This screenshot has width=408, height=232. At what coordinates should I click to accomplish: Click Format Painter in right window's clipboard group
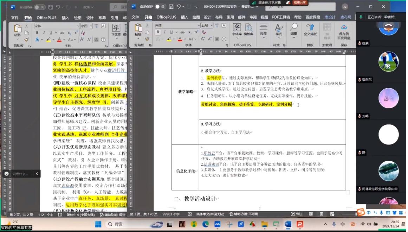point(147,39)
